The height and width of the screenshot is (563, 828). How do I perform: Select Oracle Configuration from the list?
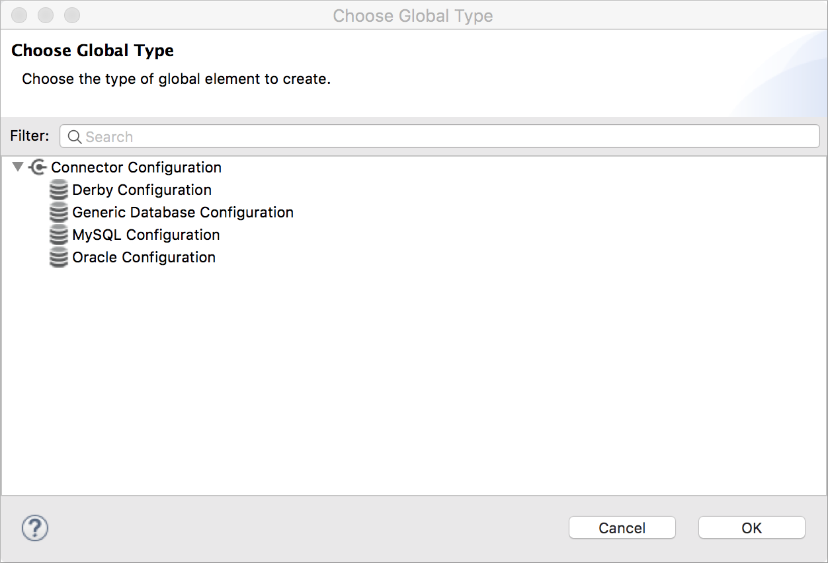click(144, 257)
